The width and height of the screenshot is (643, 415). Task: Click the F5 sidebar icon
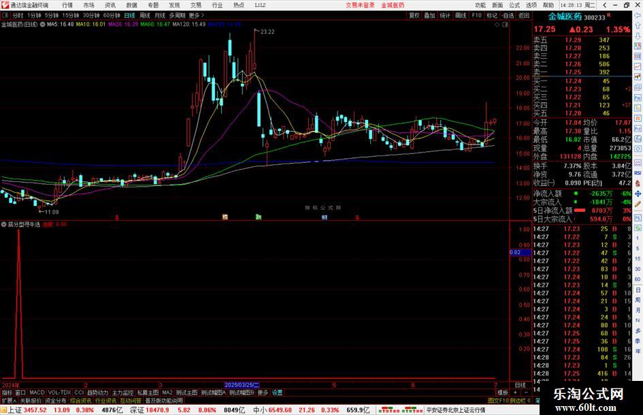(638, 217)
